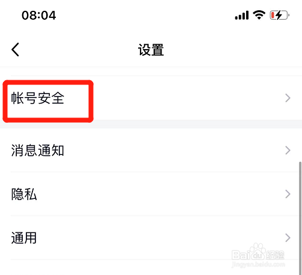Open 消息通知 notification settings
The width and height of the screenshot is (302, 275).
coord(151,150)
